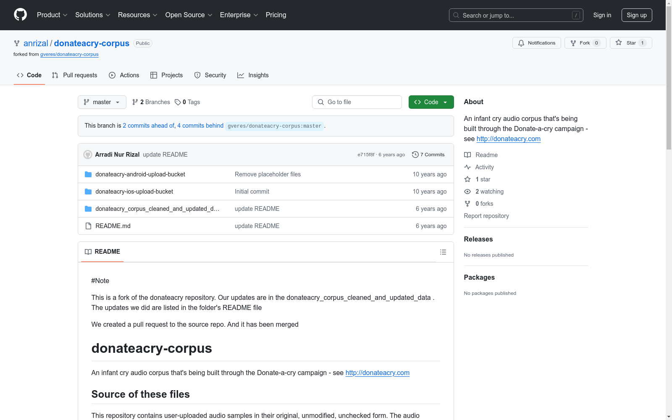Expand the Resources menu
The image size is (672, 420).
pyautogui.click(x=138, y=15)
